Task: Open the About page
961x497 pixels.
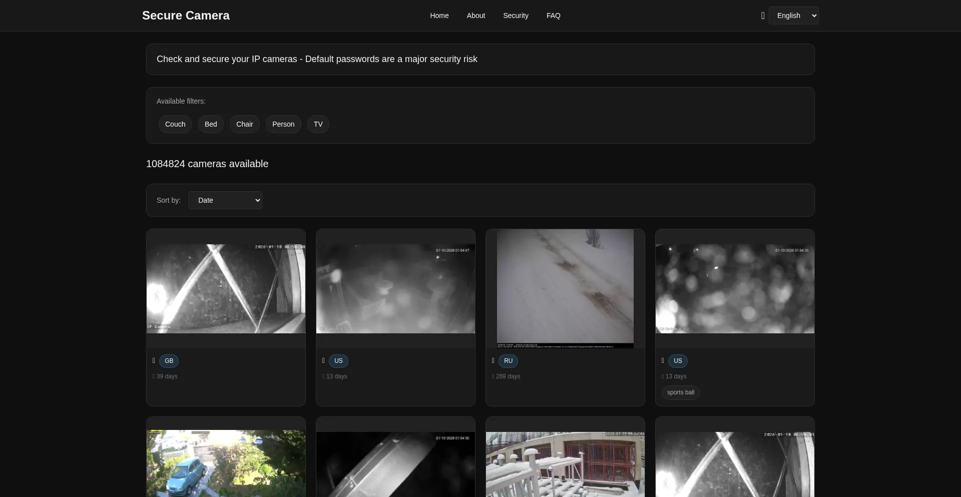Action: [475, 16]
